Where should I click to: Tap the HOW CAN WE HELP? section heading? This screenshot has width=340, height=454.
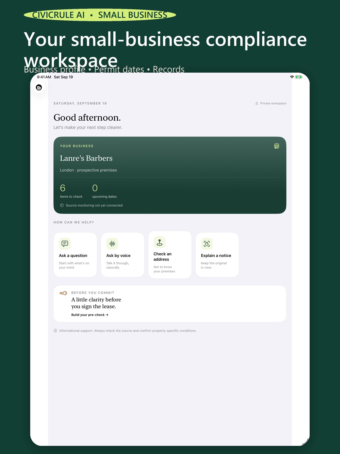[74, 223]
